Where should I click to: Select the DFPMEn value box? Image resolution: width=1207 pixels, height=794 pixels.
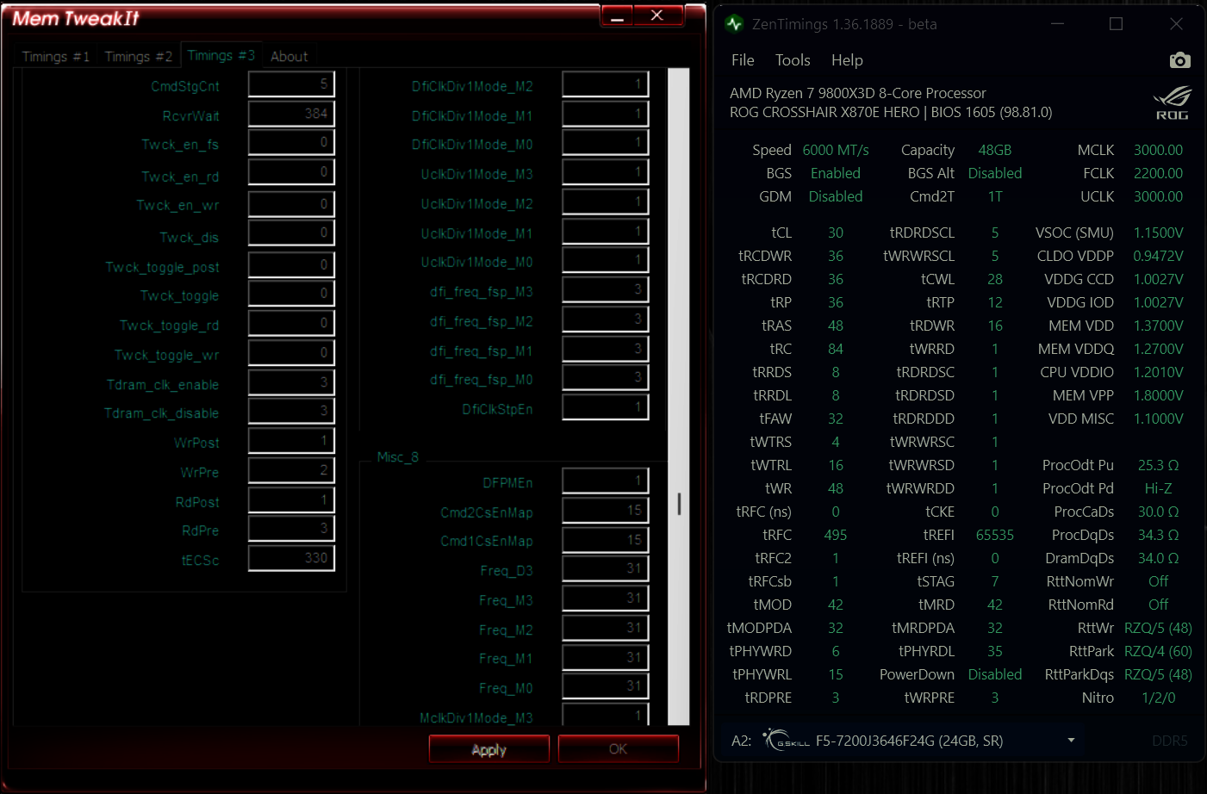[605, 481]
